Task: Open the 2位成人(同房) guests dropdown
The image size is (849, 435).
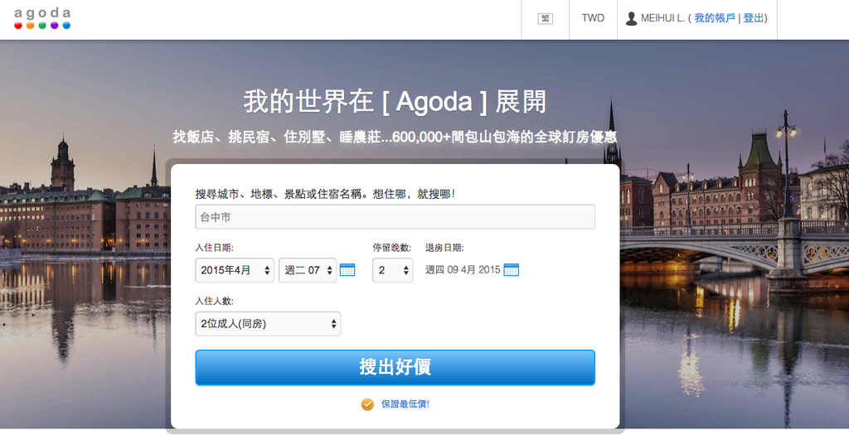Action: (x=268, y=323)
